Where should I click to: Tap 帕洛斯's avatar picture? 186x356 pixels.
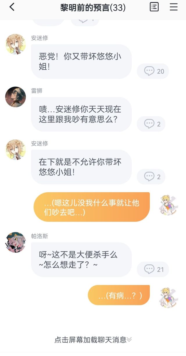point(15,242)
